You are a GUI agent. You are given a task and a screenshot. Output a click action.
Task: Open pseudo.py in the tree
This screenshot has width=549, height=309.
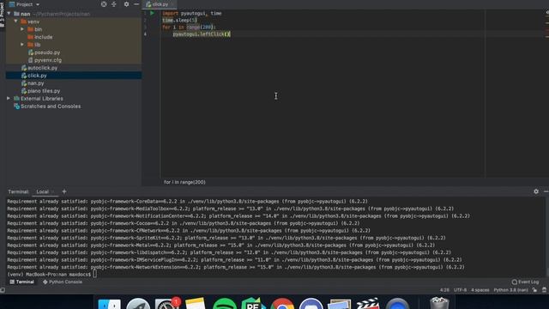click(44, 52)
